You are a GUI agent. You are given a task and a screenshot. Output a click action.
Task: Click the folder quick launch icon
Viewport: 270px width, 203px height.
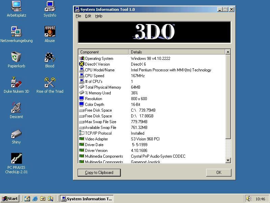click(x=43, y=199)
